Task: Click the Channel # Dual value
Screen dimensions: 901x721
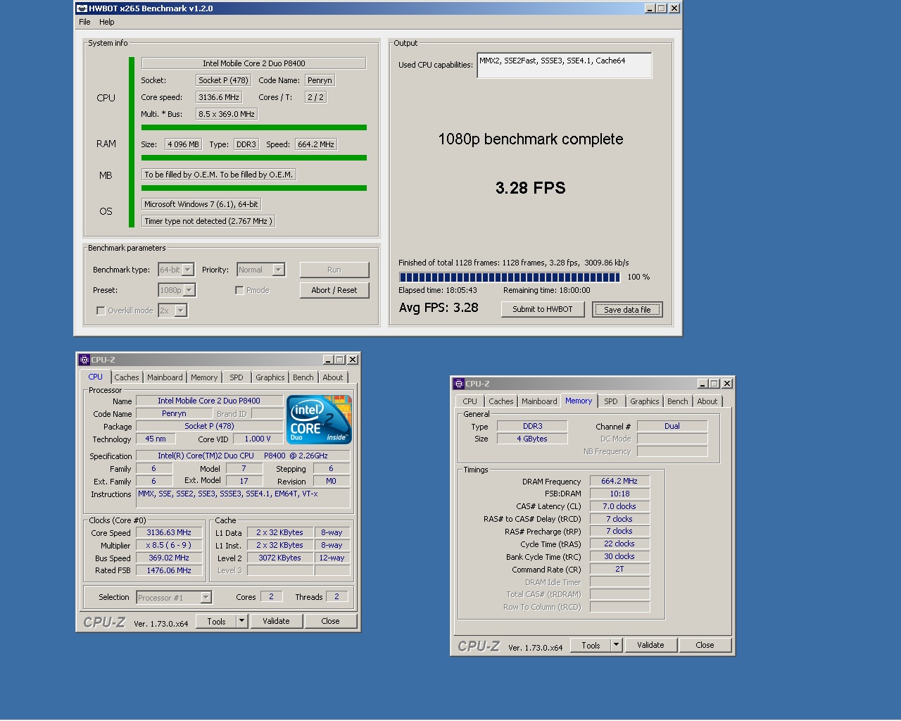Action: (x=672, y=426)
